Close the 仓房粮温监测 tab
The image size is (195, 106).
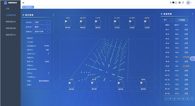[32, 7]
